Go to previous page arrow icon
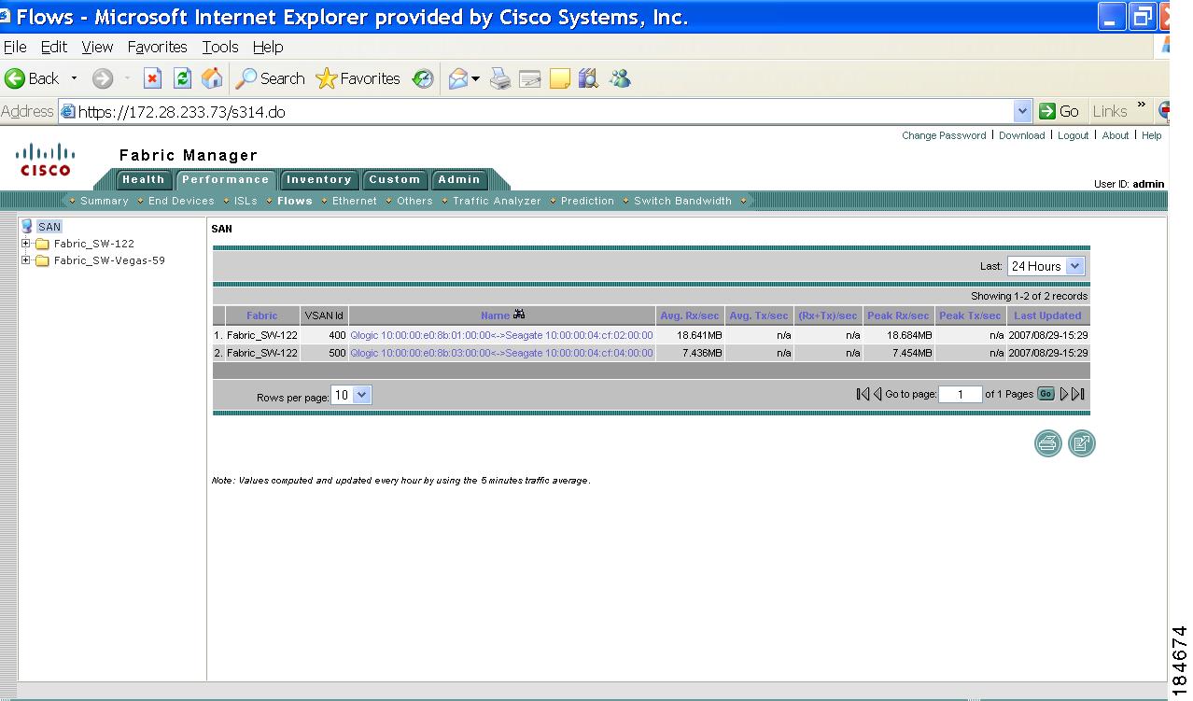The height and width of the screenshot is (701, 1193). [877, 394]
